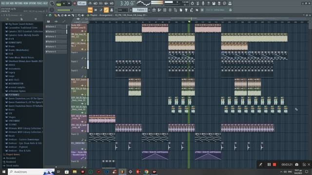Toggle the orange highlighted button left of arrow icon
312x175 pixels.
coord(90,10)
